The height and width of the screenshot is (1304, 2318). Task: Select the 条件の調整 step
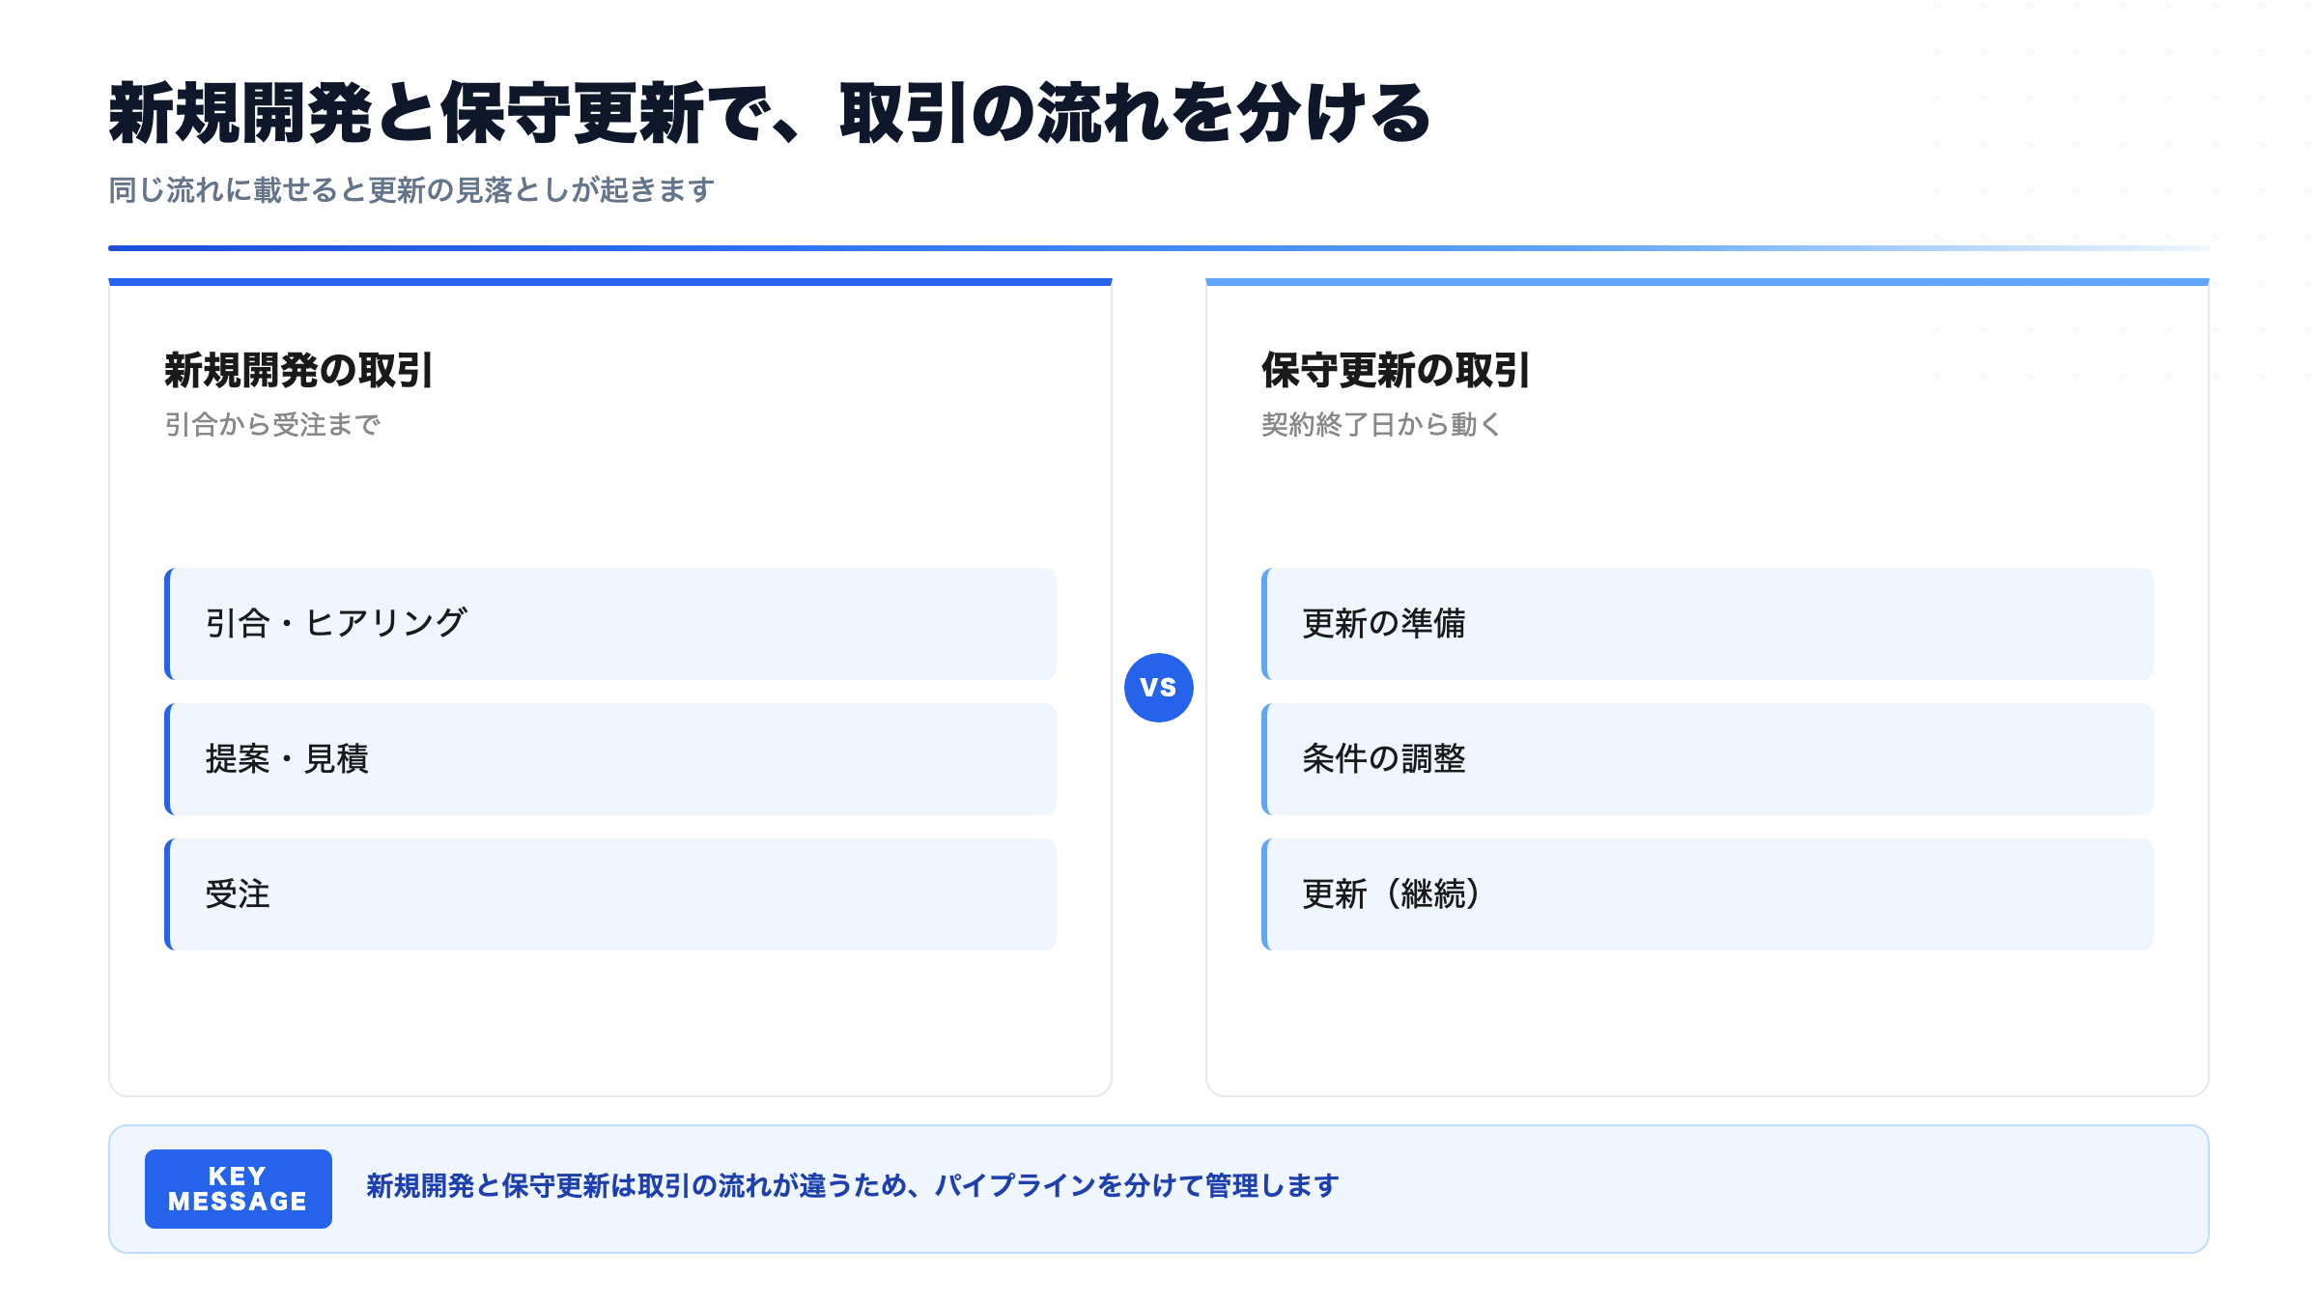1708,759
